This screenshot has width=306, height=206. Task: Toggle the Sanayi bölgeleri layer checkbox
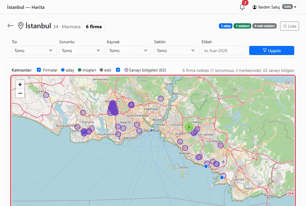118,70
